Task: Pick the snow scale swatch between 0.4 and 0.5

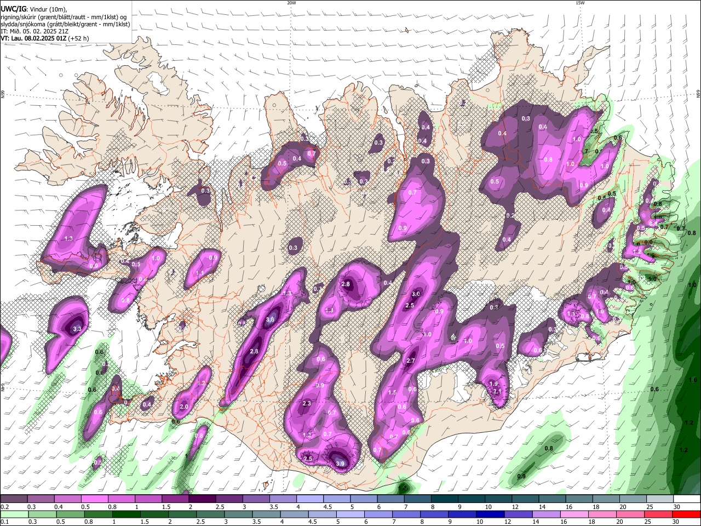Action: point(67,499)
